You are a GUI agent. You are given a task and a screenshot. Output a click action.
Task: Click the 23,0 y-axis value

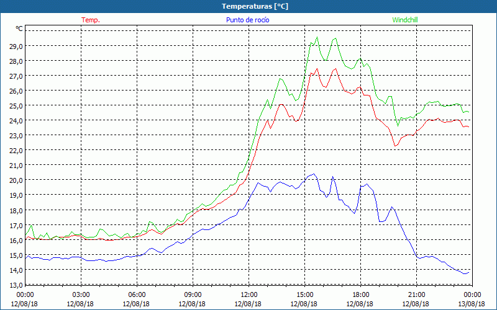pos(16,136)
